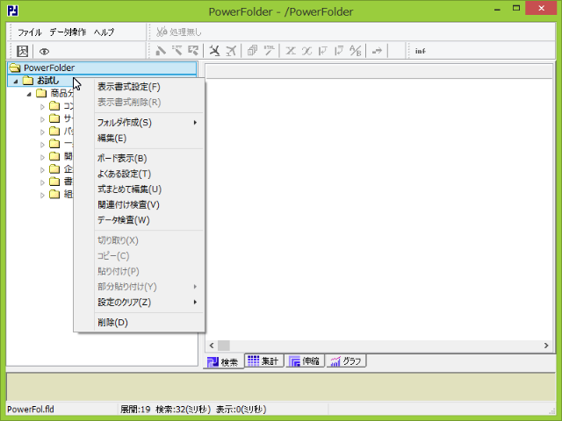Click the right-pointing arrow toolbar icon
The image size is (562, 421).
click(x=377, y=51)
